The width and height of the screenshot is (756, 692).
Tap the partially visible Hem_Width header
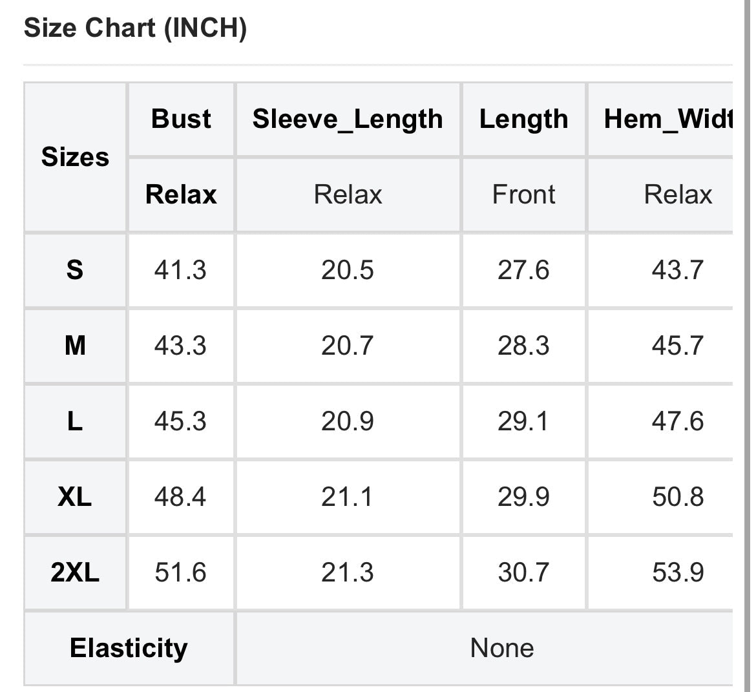tap(668, 119)
